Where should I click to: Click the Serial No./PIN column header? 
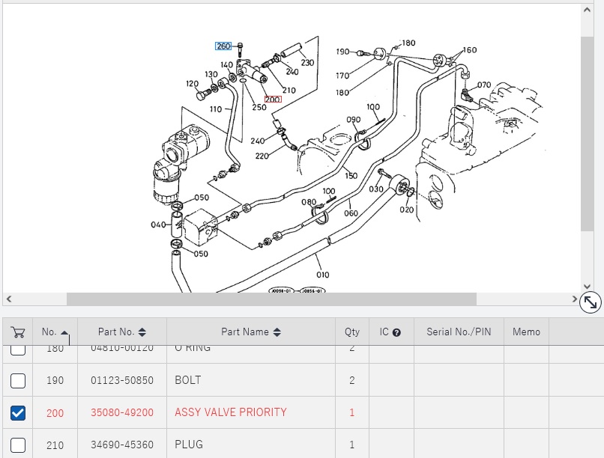click(x=459, y=332)
